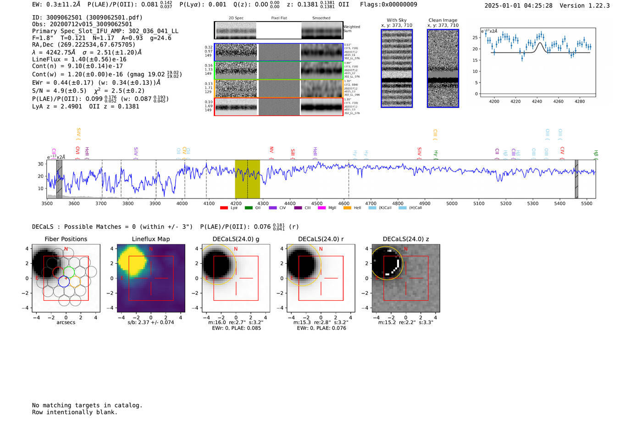Open the DECaLS(24.0) r image
642x437 pixels.
(x=321, y=278)
